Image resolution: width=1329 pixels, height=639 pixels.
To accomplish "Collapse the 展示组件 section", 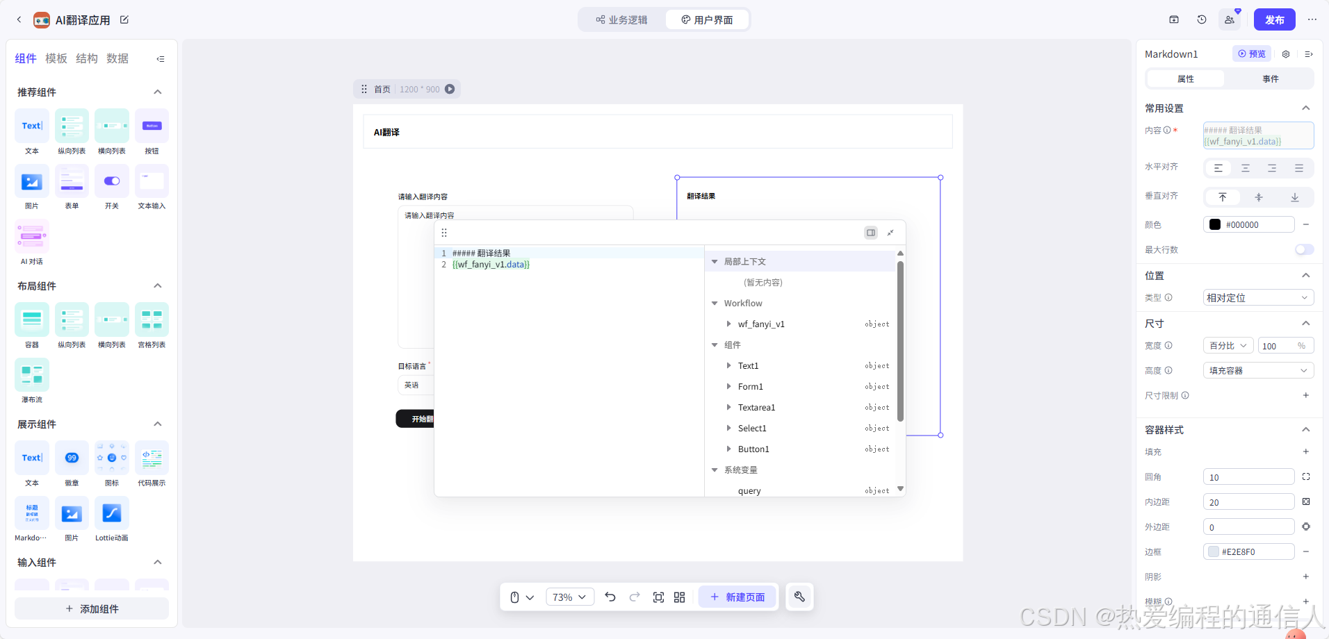I will (158, 424).
